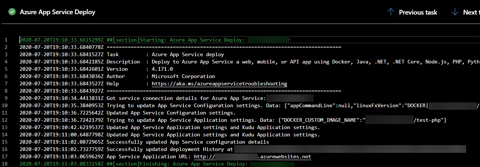Image resolution: width=480 pixels, height=167 pixels.
Task: Click the Previous task up arrow icon
Action: pos(391,12)
